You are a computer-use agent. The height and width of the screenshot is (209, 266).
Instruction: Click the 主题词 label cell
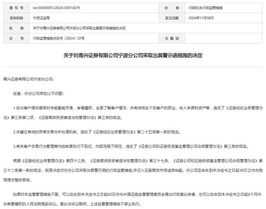click(172, 38)
